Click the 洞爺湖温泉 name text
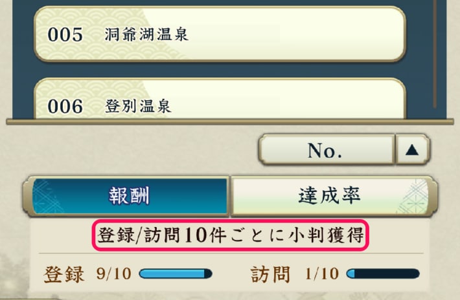The width and height of the screenshot is (460, 300). 146,34
